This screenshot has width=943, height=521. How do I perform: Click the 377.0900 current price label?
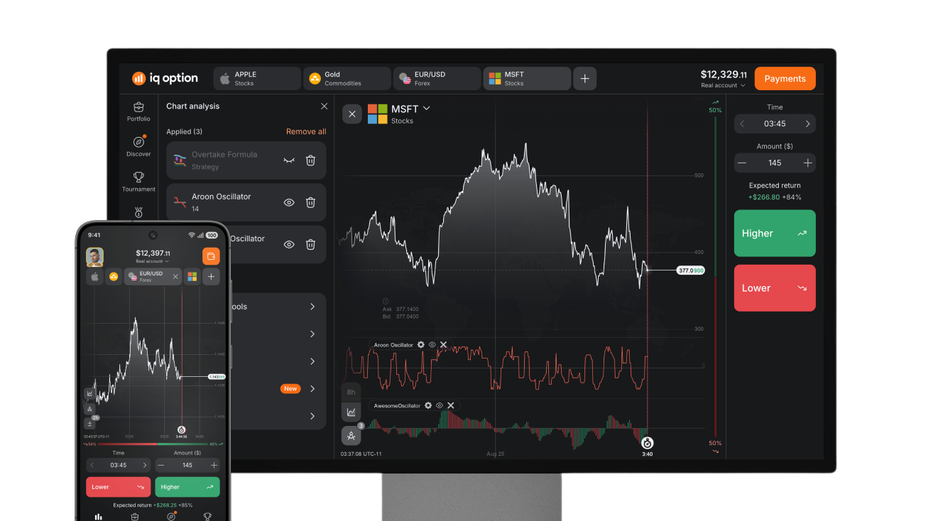pos(690,270)
